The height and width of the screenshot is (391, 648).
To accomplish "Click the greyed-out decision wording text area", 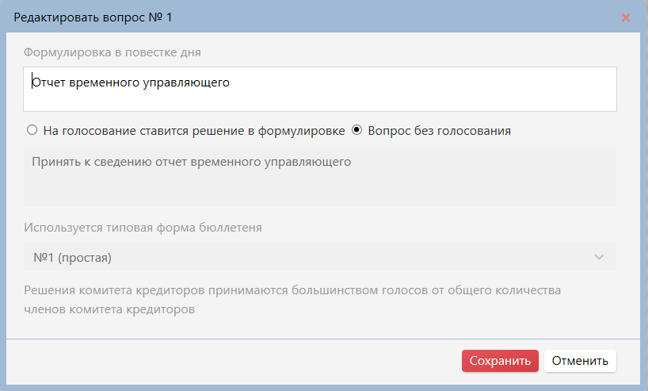I will coord(320,189).
